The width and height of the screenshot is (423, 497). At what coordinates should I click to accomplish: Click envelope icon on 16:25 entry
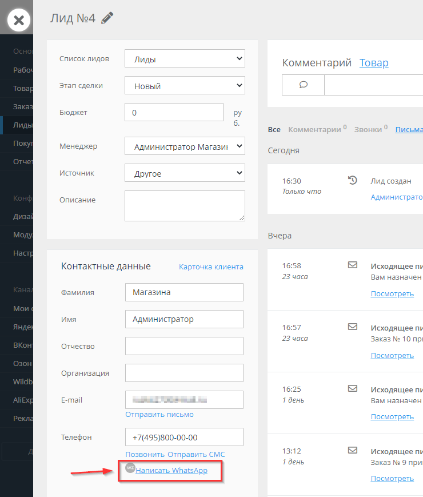pyautogui.click(x=353, y=388)
